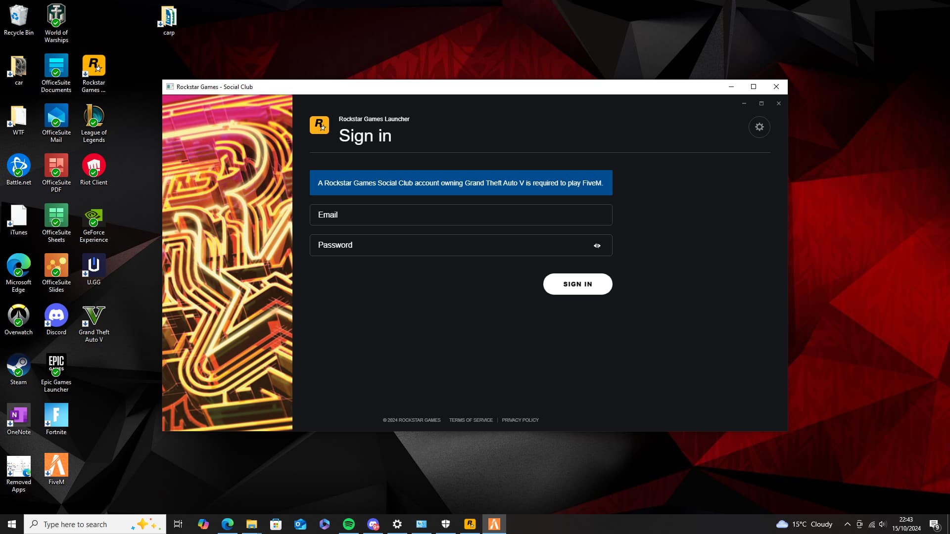Select the Riot Client desktop icon
Image resolution: width=950 pixels, height=534 pixels.
click(x=94, y=170)
